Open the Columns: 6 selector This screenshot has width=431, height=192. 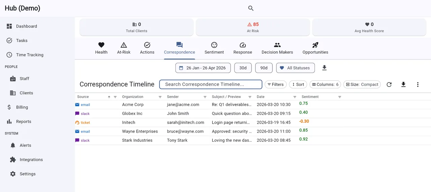(325, 84)
